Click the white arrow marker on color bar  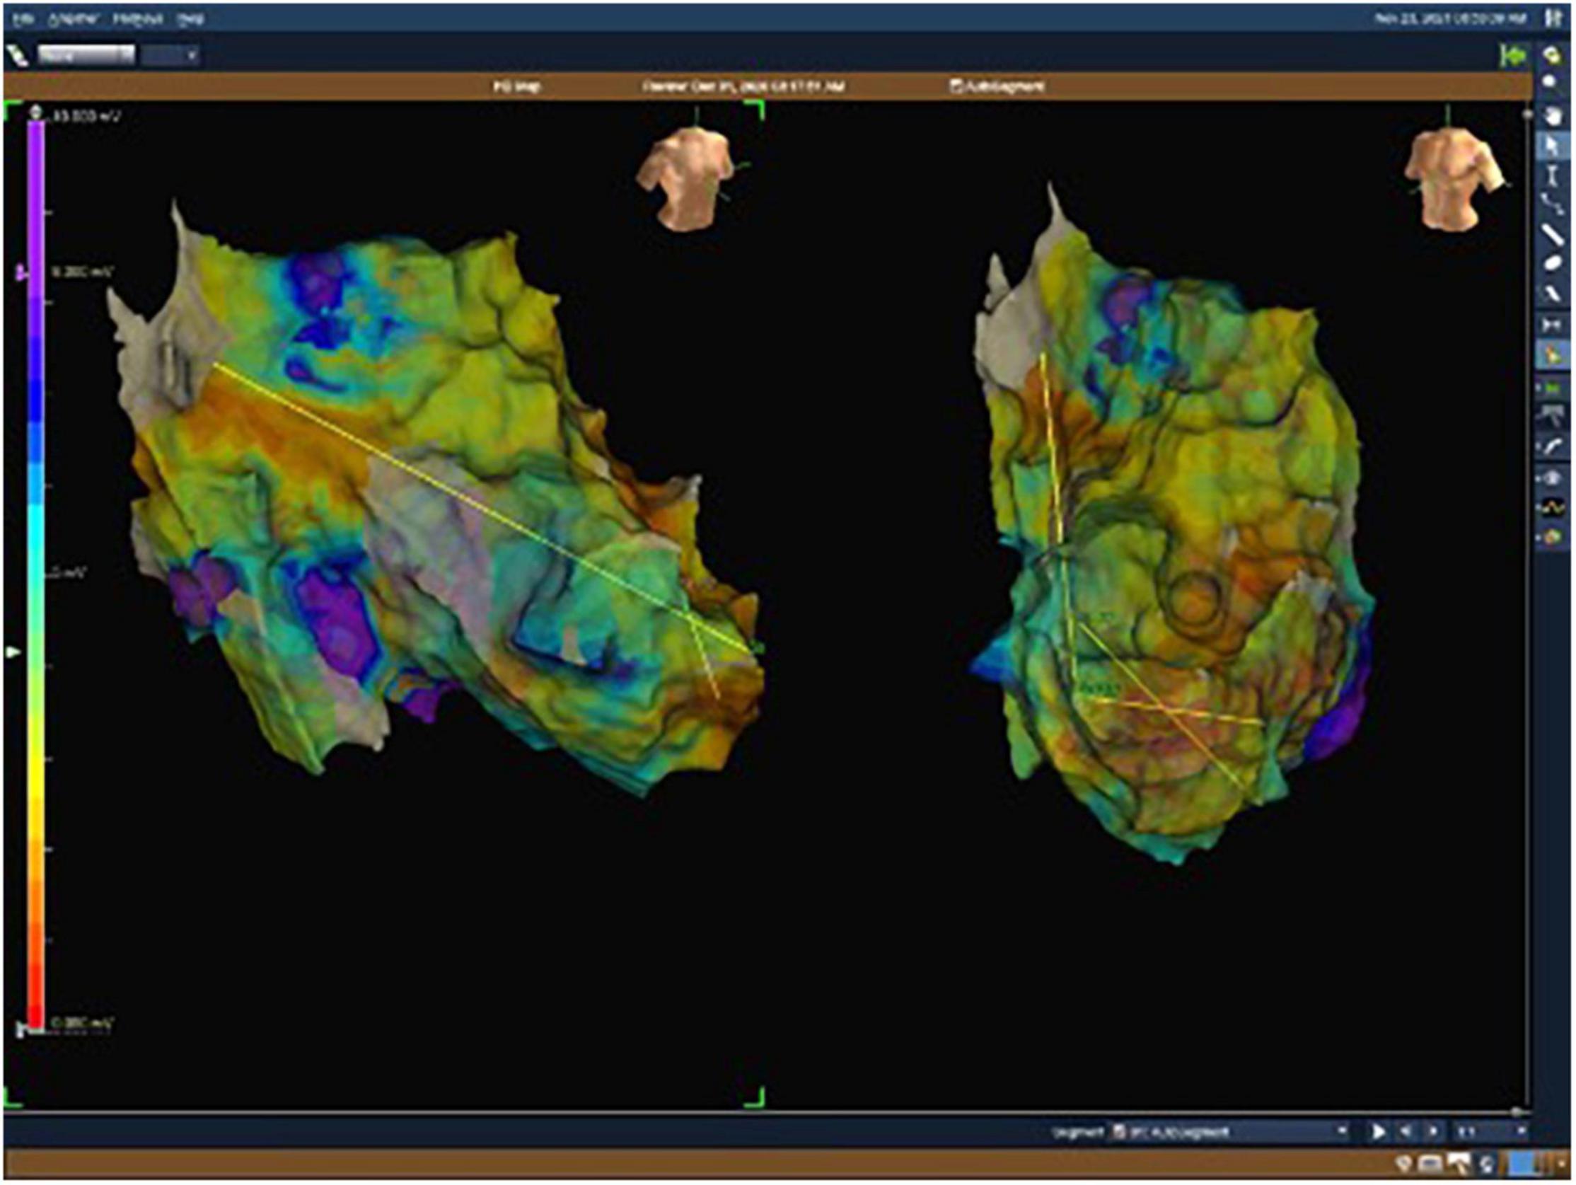(x=13, y=652)
